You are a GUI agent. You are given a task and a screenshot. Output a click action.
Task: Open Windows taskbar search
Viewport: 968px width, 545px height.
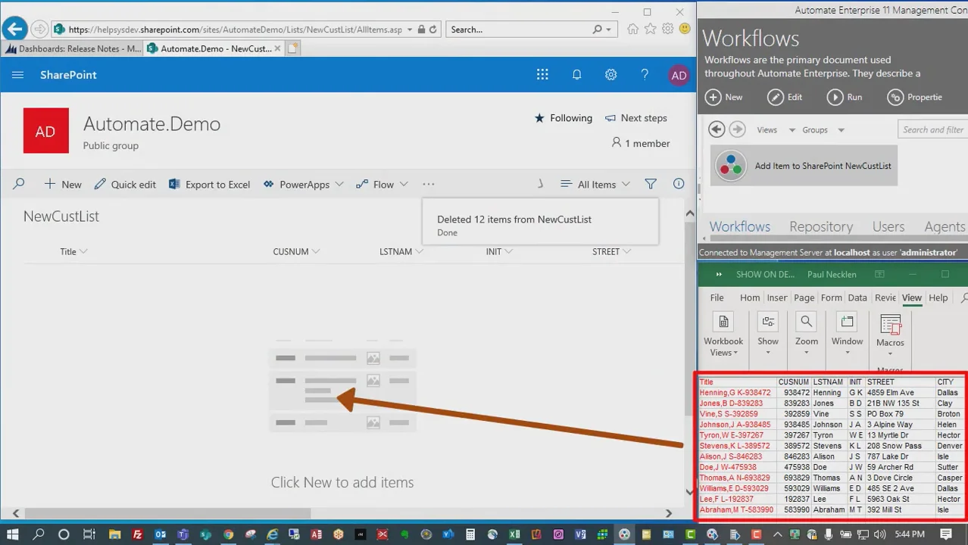point(39,534)
